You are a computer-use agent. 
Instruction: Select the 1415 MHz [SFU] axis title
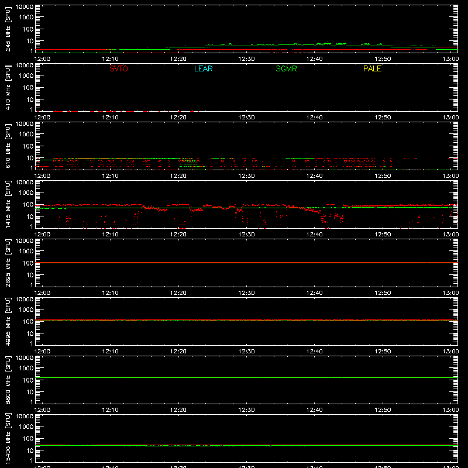[x=8, y=204]
